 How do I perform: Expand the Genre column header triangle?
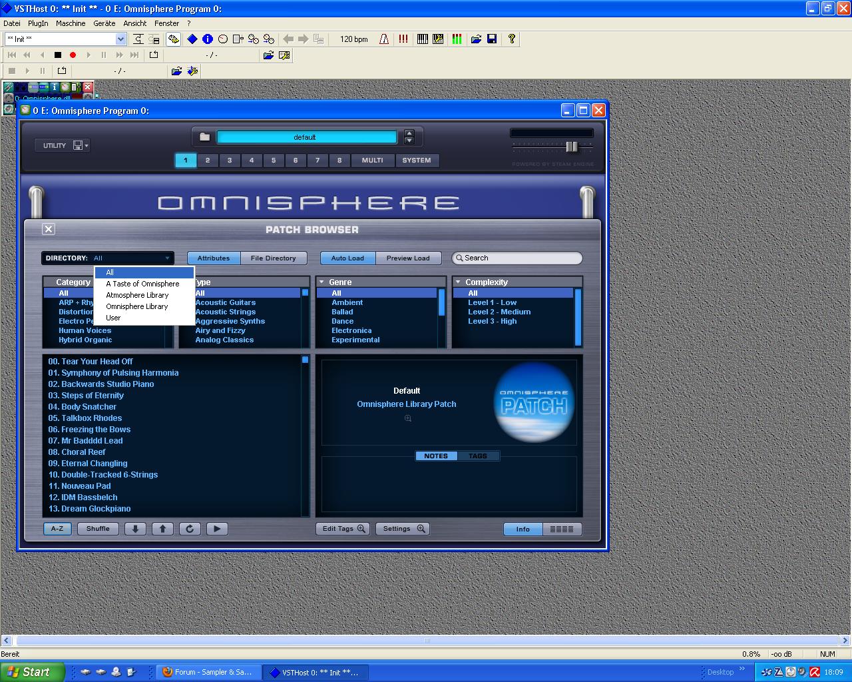click(321, 282)
